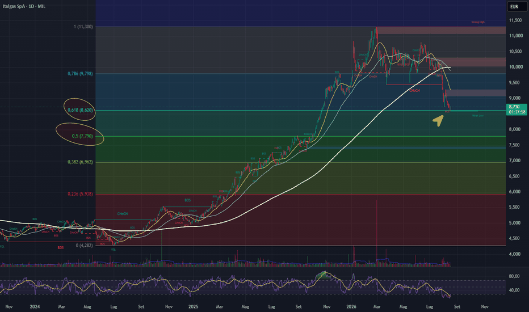Click the 2025 label on time axis
529x312 pixels.
click(x=194, y=306)
